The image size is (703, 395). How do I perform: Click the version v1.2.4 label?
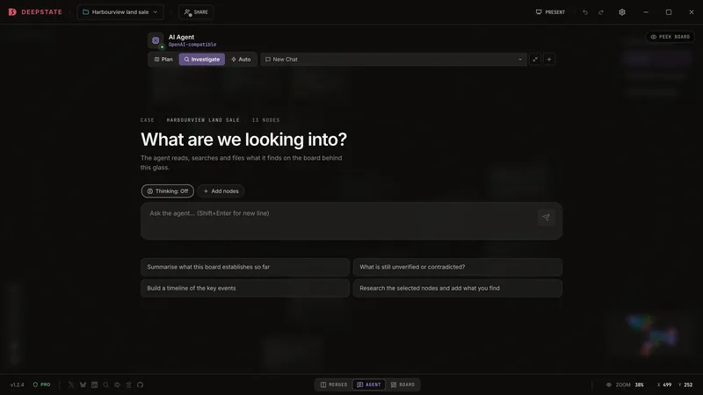click(17, 384)
